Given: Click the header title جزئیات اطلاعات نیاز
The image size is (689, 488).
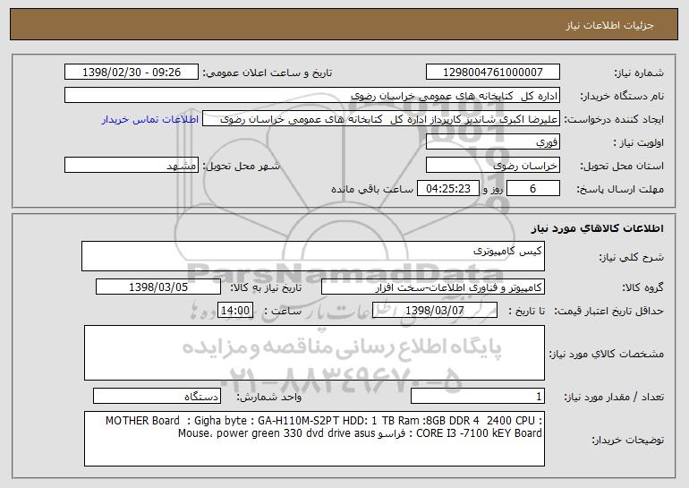Looking at the screenshot, I should pyautogui.click(x=609, y=25).
